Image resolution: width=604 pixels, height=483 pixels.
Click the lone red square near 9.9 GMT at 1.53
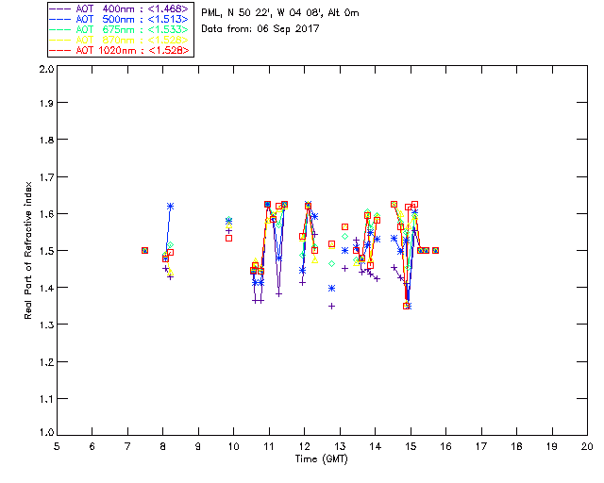point(228,239)
